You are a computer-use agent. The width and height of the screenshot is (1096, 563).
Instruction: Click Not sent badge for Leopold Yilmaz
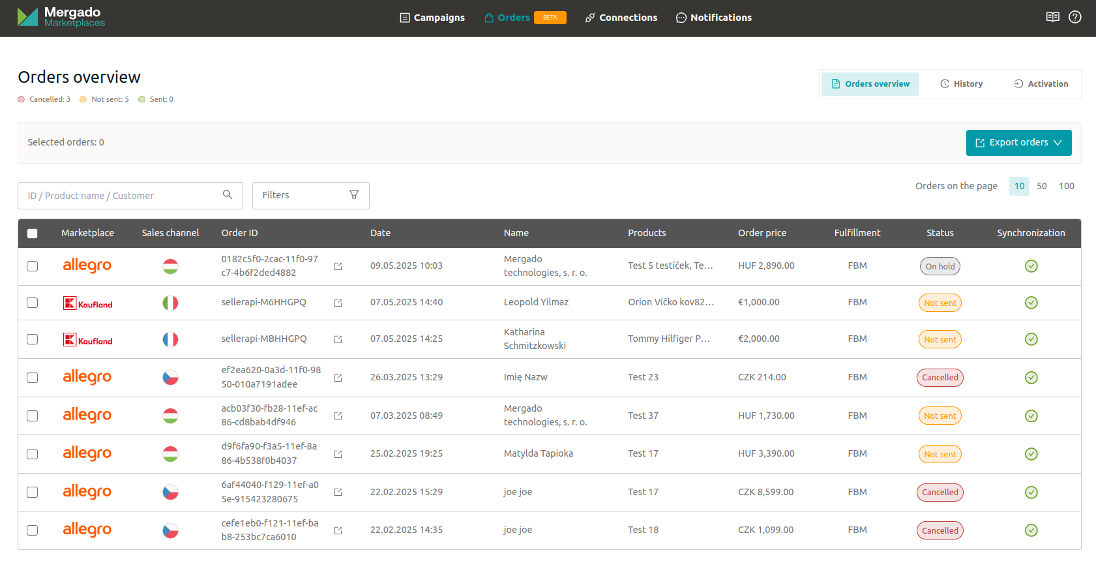pos(940,303)
